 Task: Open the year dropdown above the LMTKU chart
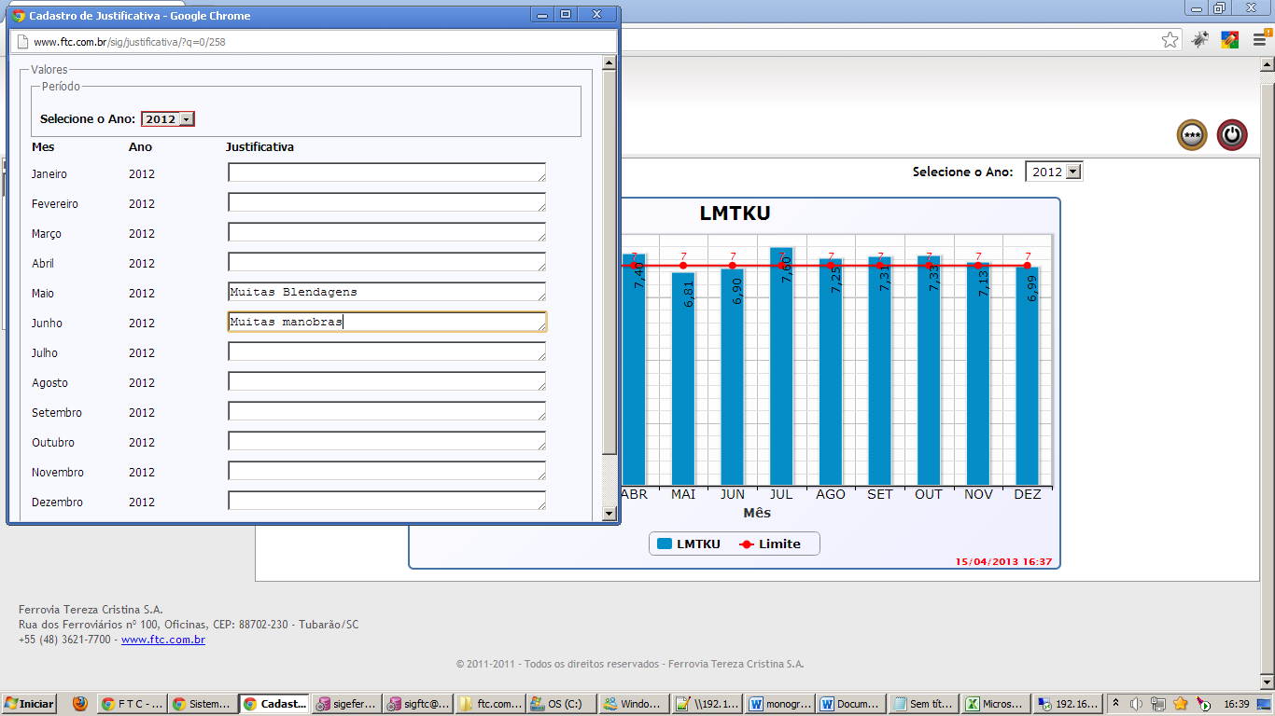(x=1054, y=172)
